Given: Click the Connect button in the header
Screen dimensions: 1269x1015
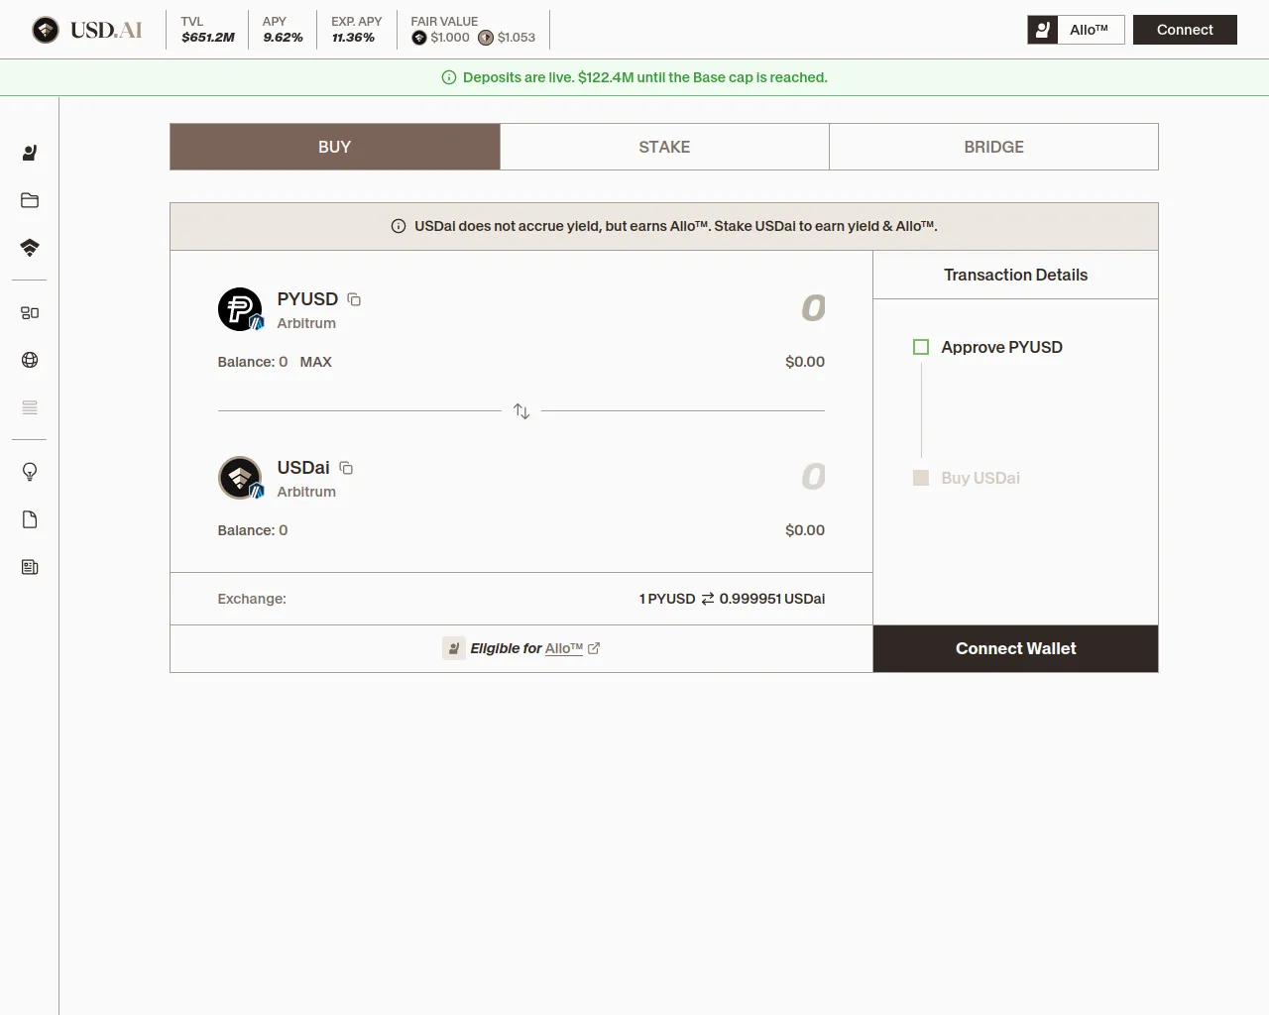Looking at the screenshot, I should [x=1185, y=30].
